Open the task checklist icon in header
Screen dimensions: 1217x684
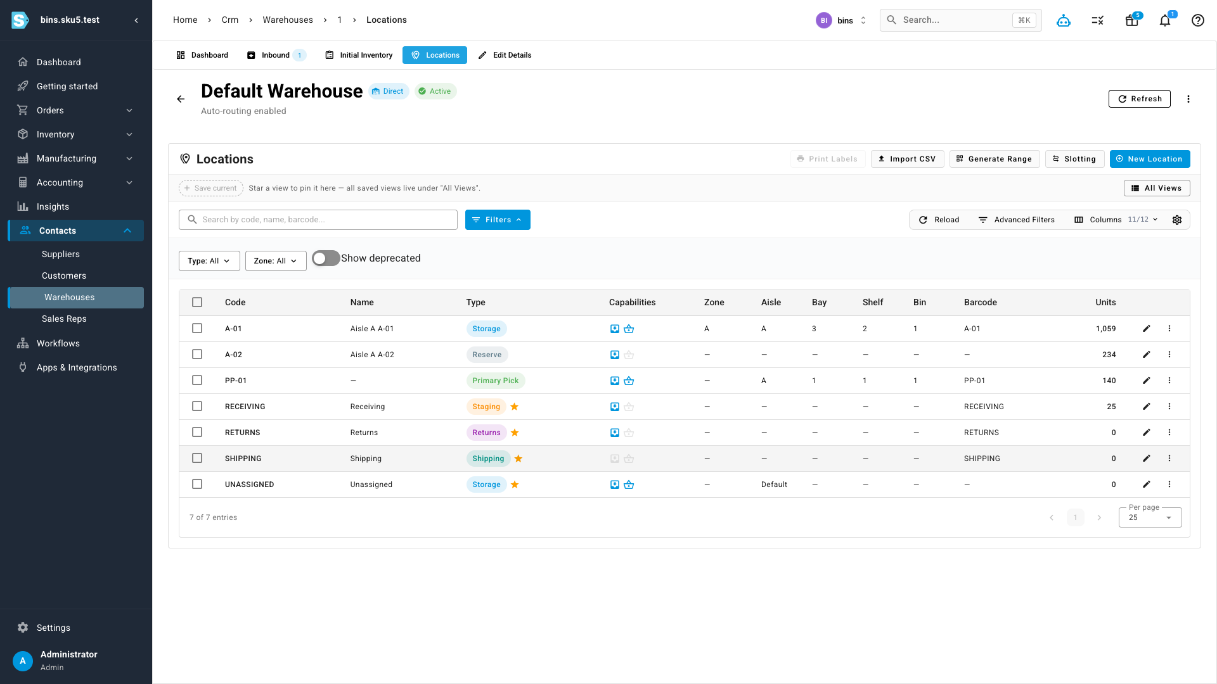(1098, 20)
